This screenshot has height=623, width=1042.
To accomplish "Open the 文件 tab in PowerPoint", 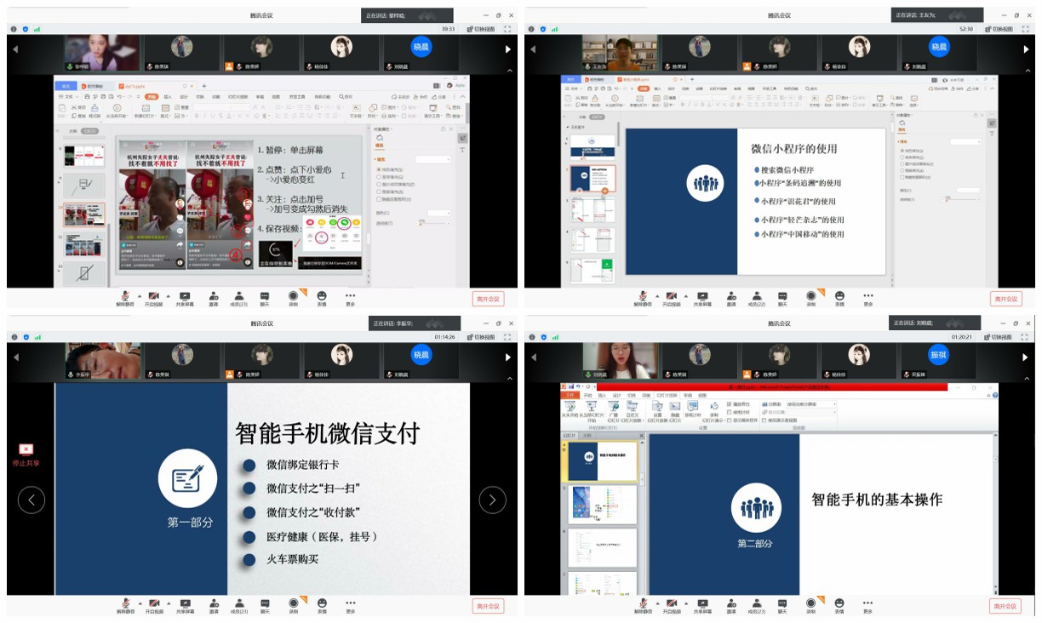I will tap(571, 395).
